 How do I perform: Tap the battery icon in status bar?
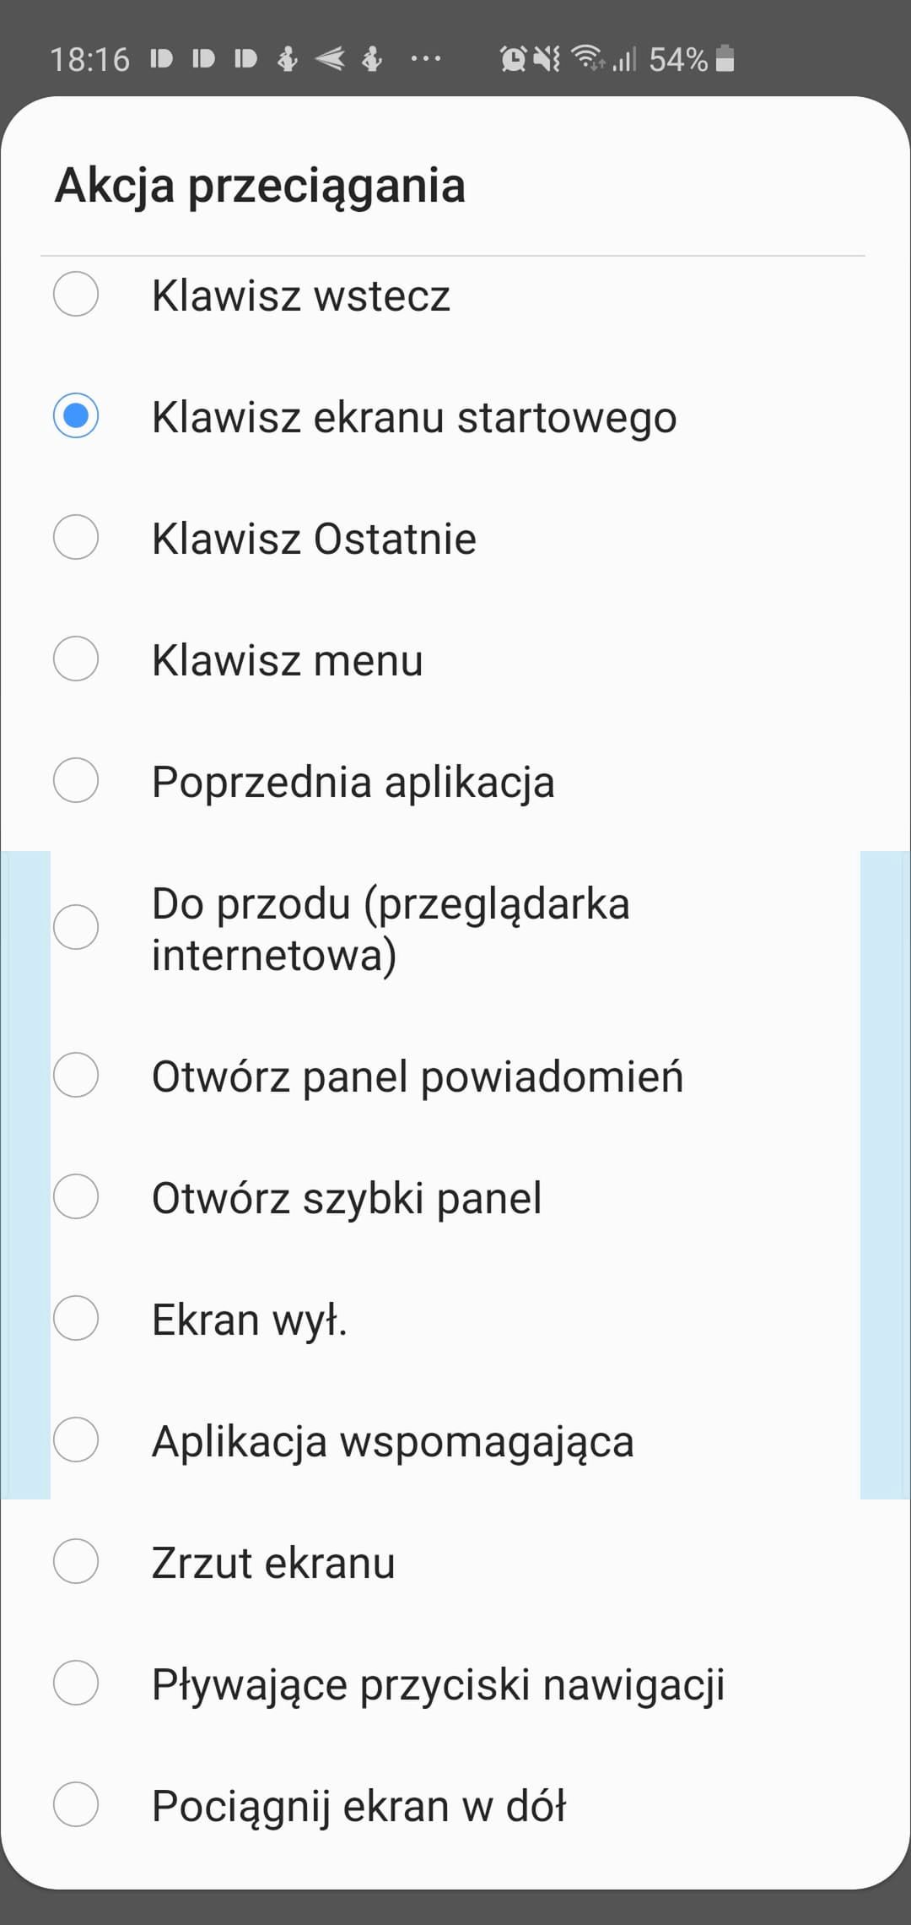pos(725,58)
